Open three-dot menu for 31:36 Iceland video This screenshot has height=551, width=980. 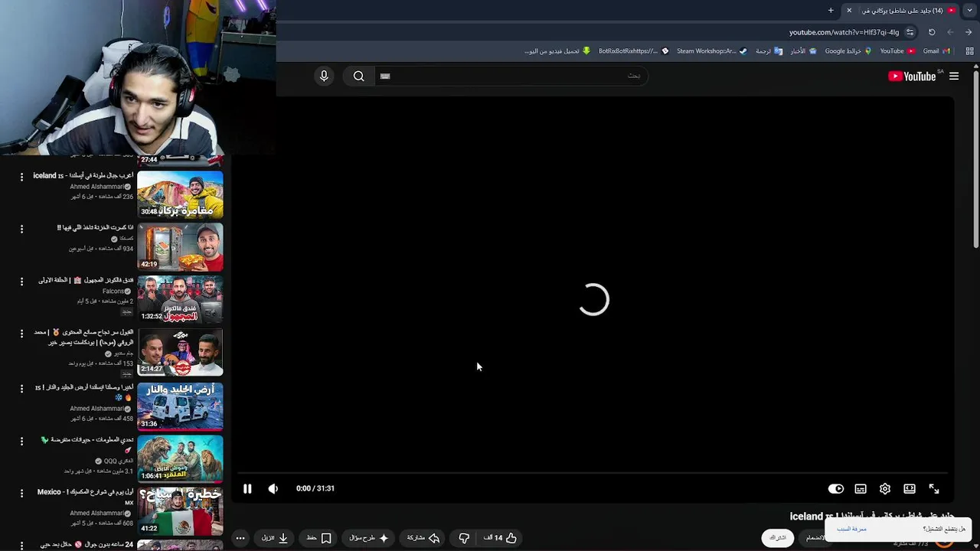pyautogui.click(x=21, y=388)
